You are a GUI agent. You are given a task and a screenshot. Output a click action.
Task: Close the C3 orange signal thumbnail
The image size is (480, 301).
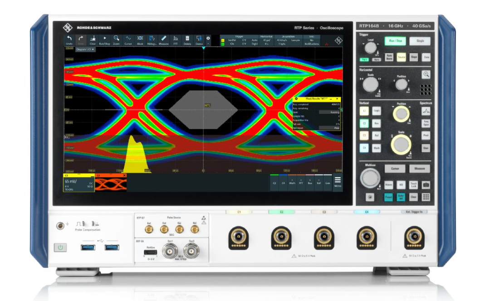(124, 175)
